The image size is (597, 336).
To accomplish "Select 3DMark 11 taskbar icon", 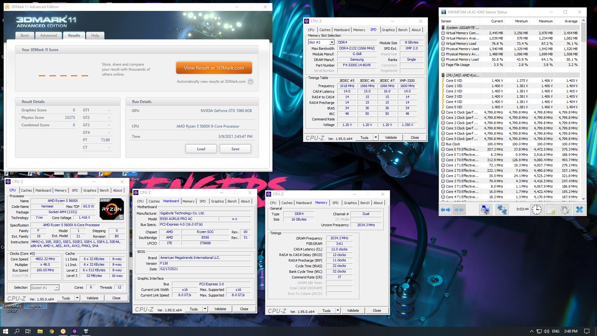I will coord(63,331).
